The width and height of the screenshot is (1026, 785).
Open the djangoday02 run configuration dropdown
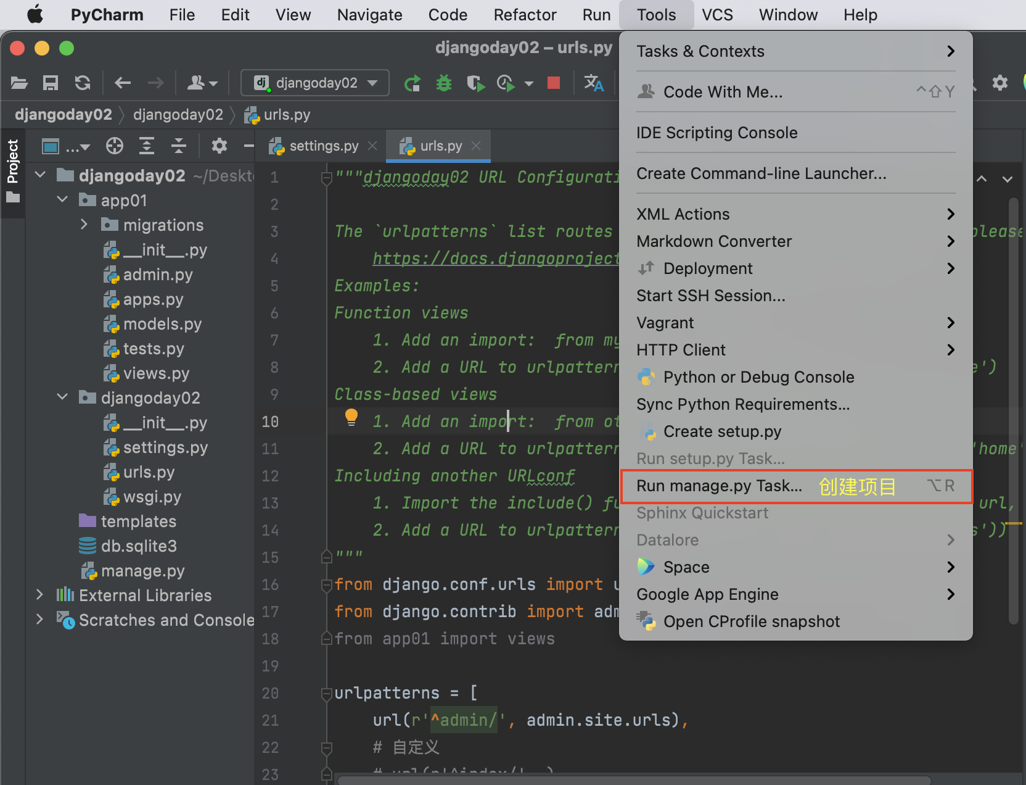point(315,83)
